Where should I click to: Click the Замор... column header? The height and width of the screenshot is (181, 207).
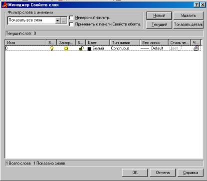[66, 42]
